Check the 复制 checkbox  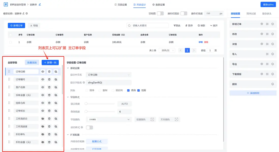tap(100, 90)
